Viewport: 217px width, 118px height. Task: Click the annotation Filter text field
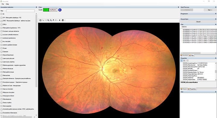click(x=20, y=11)
